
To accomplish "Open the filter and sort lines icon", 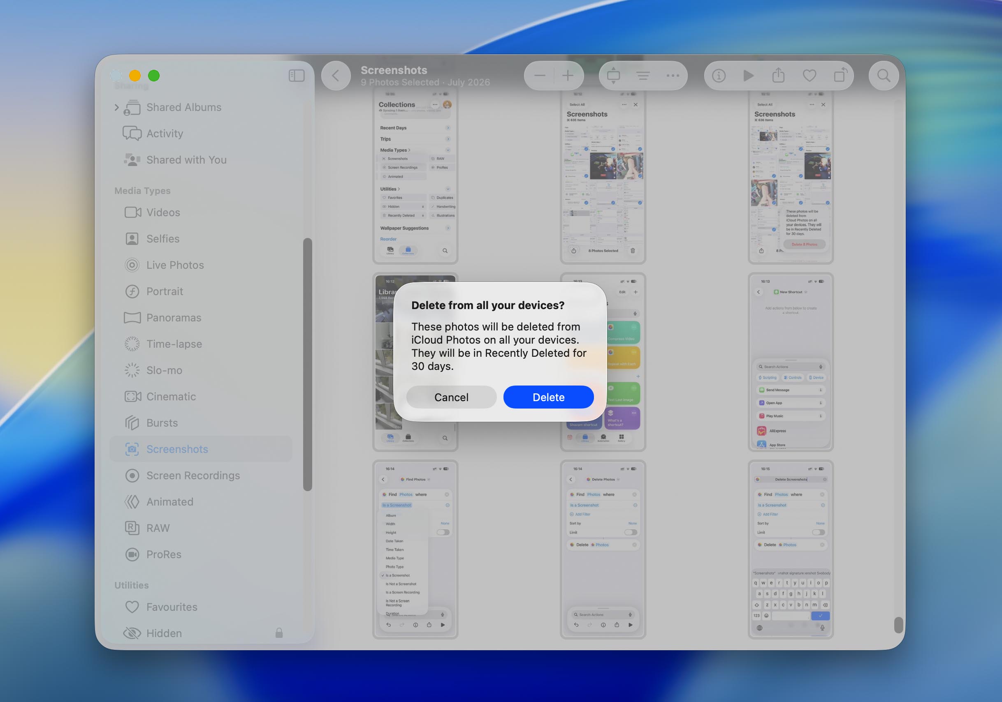I will pos(643,76).
